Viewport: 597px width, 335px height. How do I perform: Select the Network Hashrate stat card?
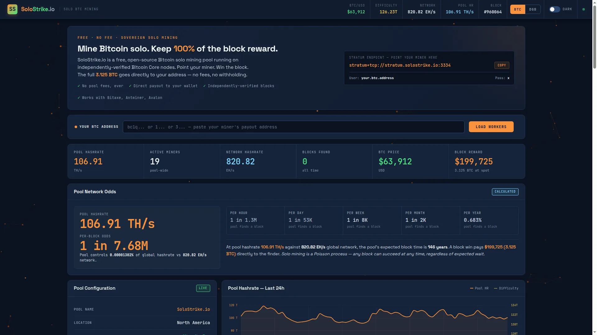pos(258,161)
